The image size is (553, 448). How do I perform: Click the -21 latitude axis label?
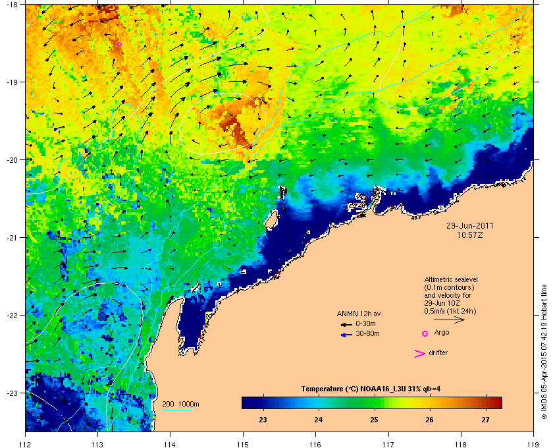(11, 237)
